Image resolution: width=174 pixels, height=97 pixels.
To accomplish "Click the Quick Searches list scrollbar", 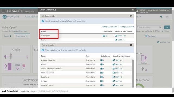I will pos(133,74).
